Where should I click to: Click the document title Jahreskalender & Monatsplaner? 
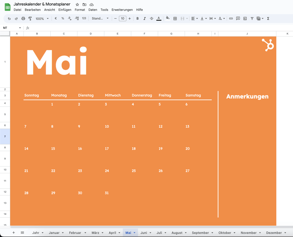(x=42, y=4)
